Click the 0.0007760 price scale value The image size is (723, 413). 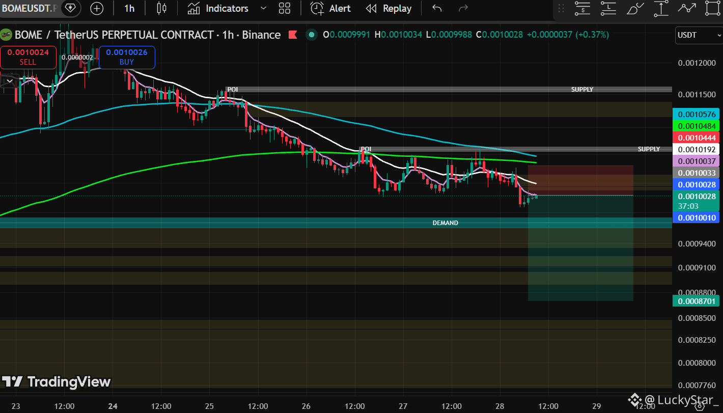coord(697,385)
